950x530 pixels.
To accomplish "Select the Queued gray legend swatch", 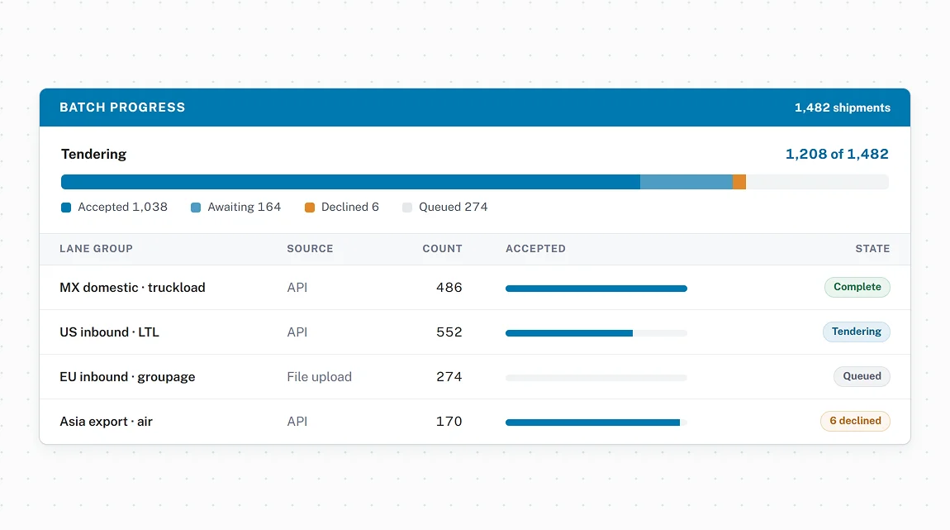I will coord(407,208).
